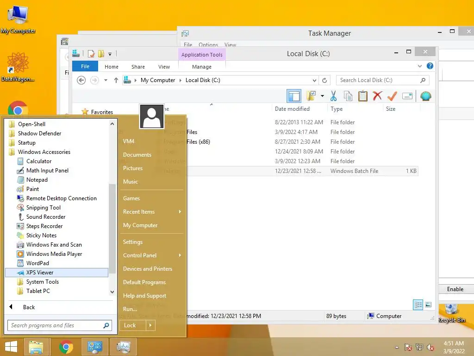Click the Search programs and files box
474x356 pixels.
click(x=60, y=325)
